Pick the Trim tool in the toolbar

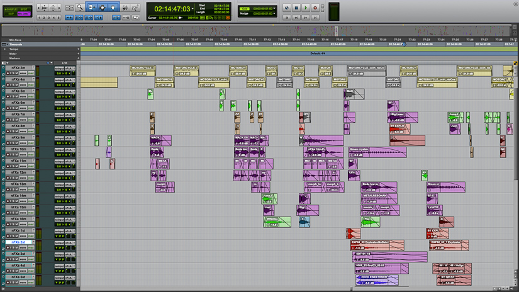click(91, 8)
